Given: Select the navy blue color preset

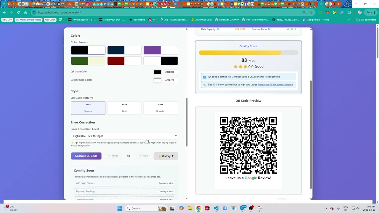Looking at the screenshot, I should click(x=124, y=50).
